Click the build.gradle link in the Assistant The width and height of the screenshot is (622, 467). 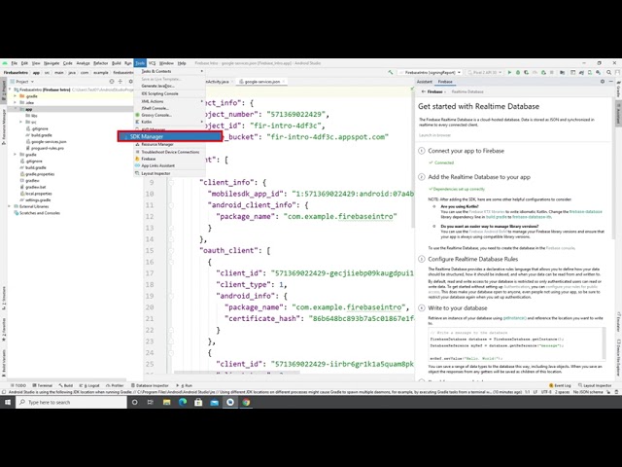[x=497, y=217]
